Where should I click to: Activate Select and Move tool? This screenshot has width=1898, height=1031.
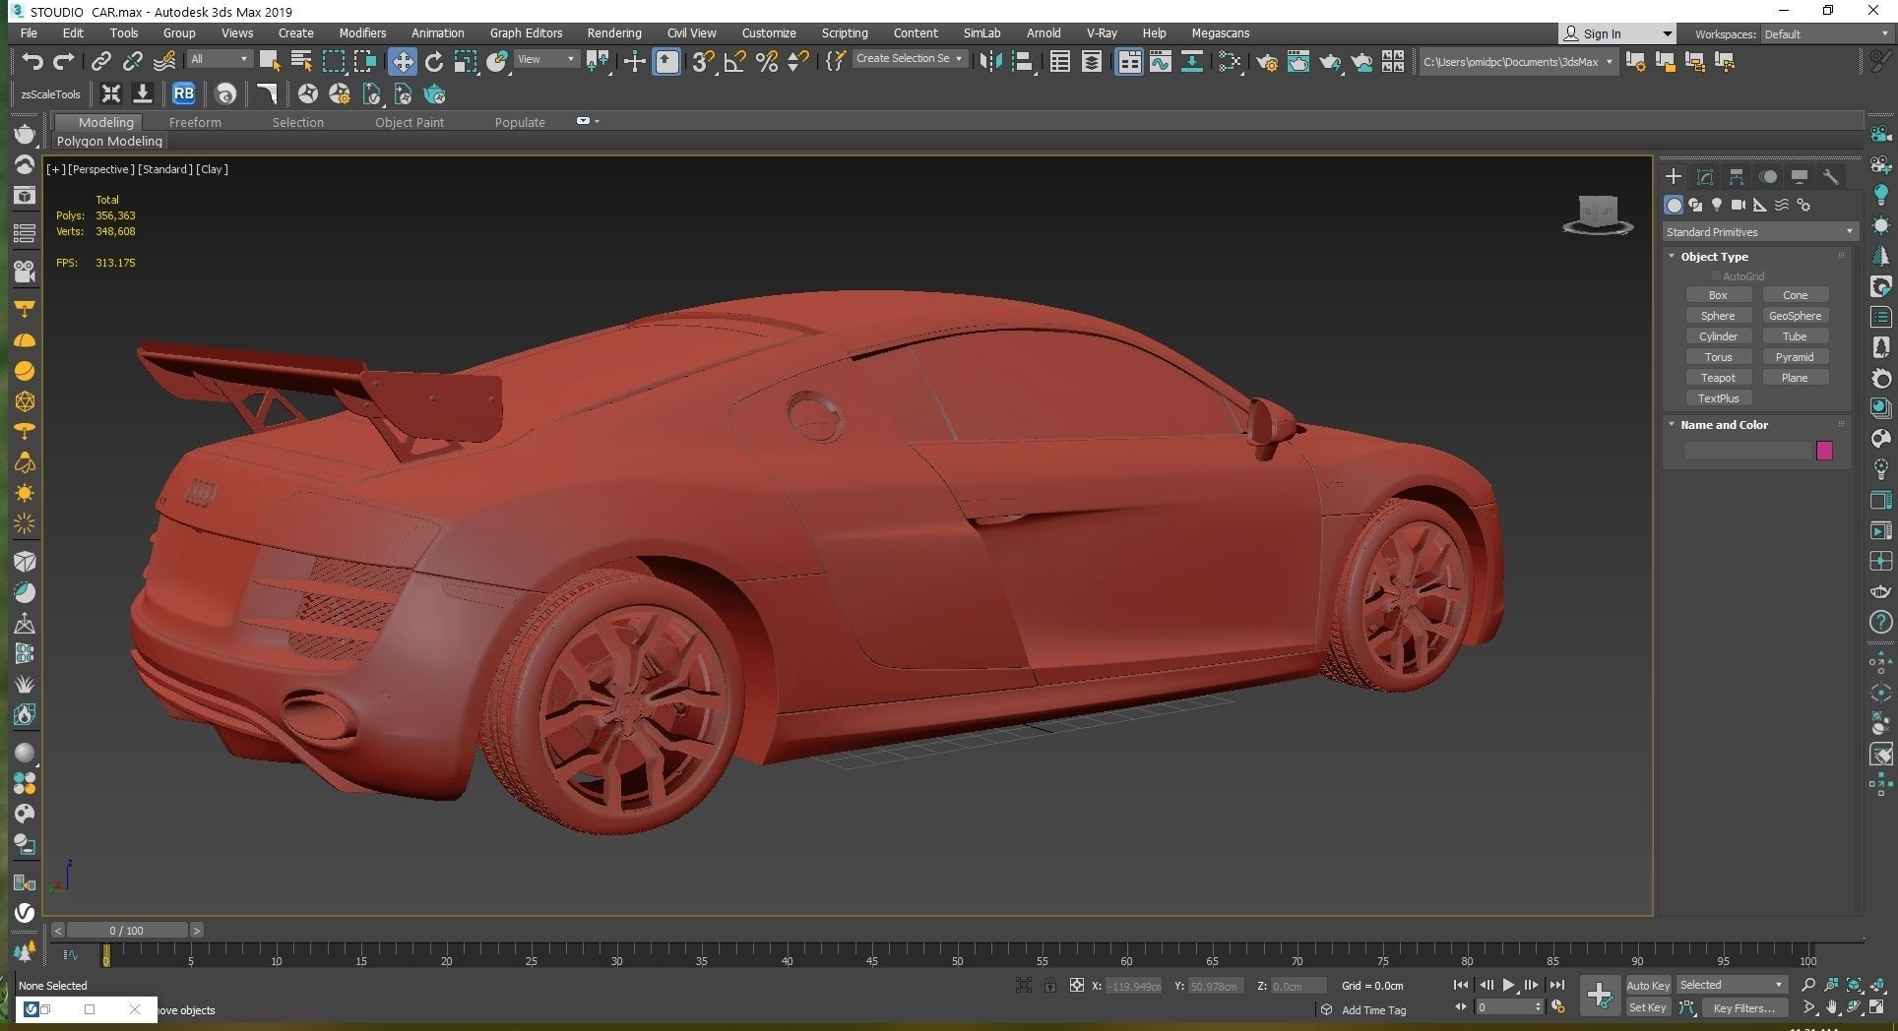point(403,62)
